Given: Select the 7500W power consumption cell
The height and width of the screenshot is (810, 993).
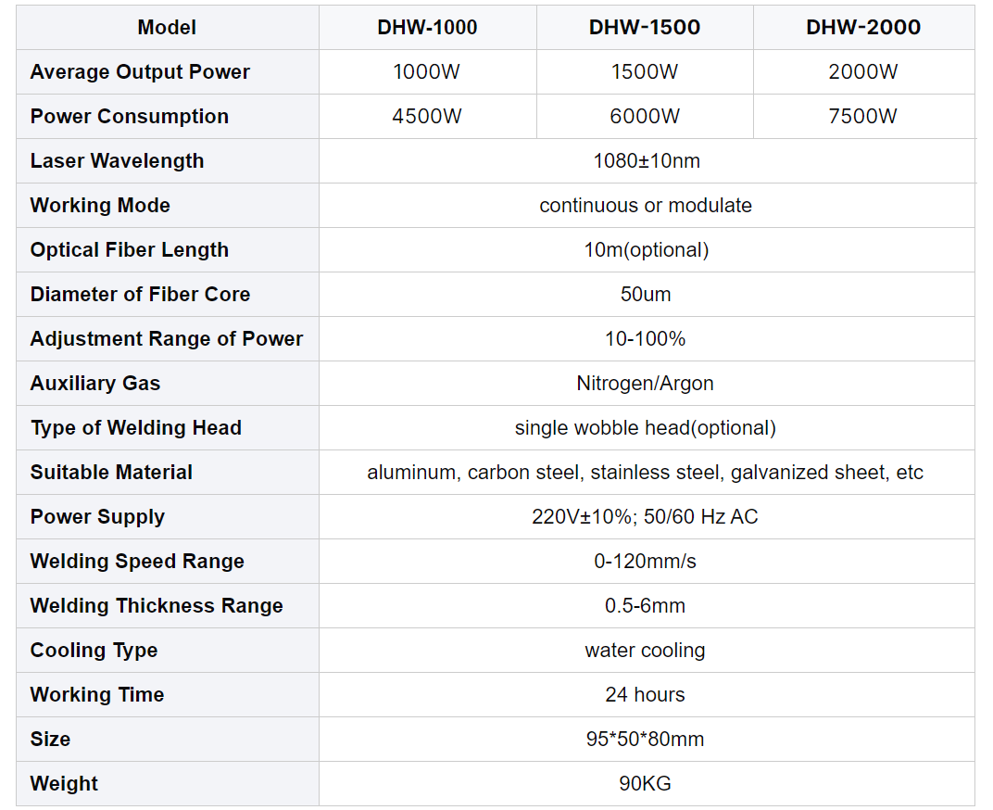Looking at the screenshot, I should 863,116.
